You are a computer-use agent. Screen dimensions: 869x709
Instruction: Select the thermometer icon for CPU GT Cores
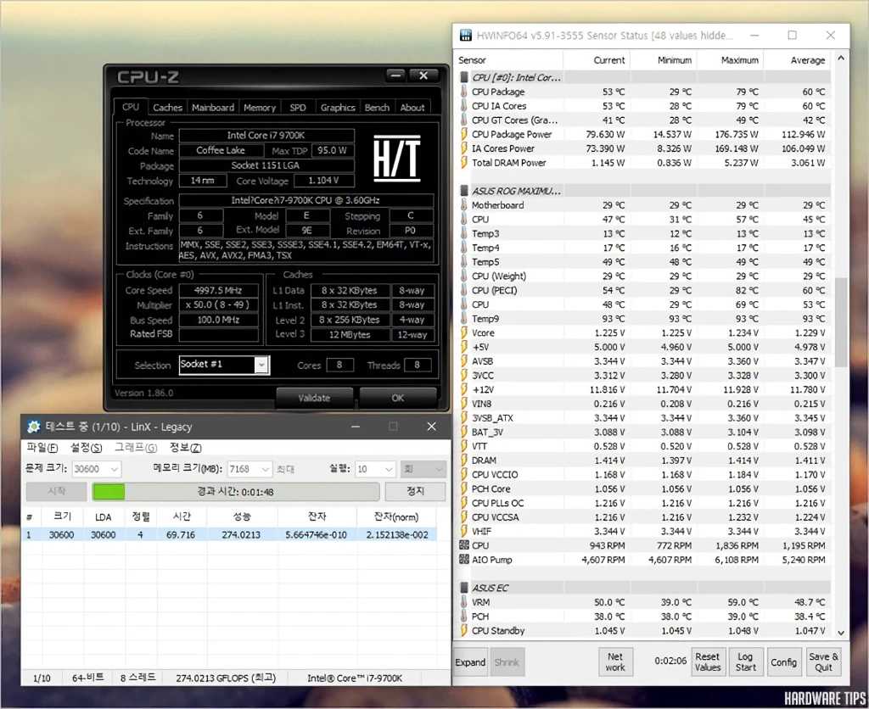464,120
